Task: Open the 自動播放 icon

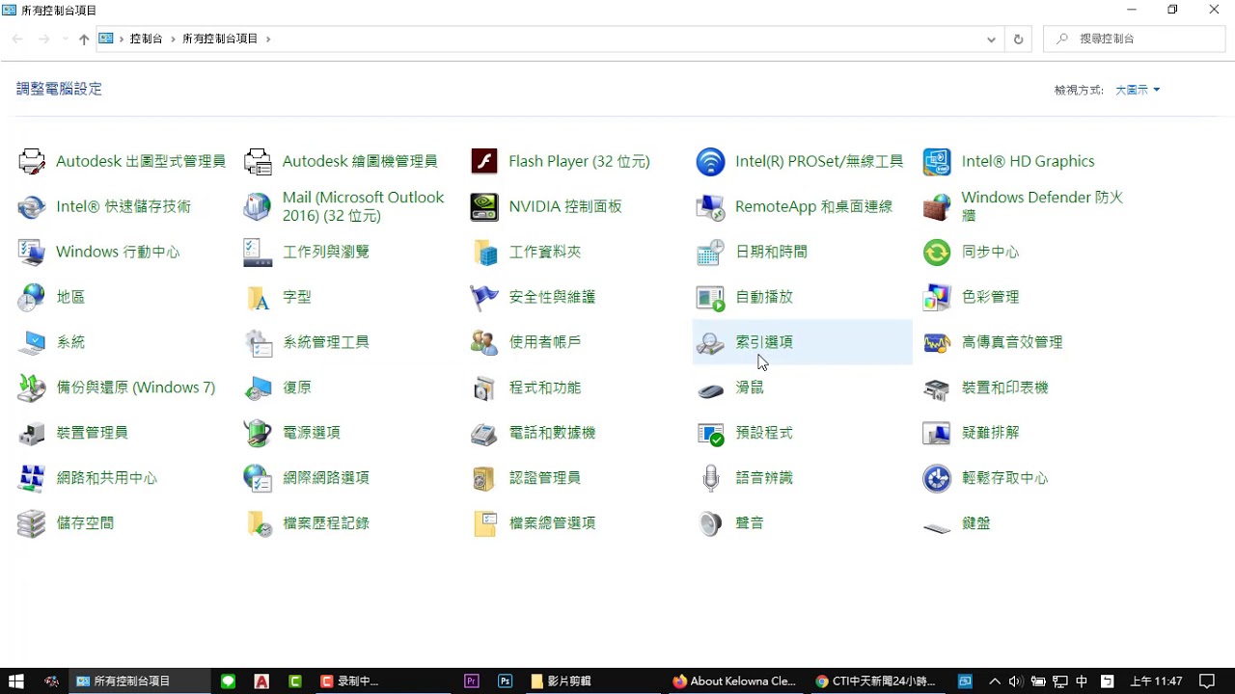Action: (710, 297)
